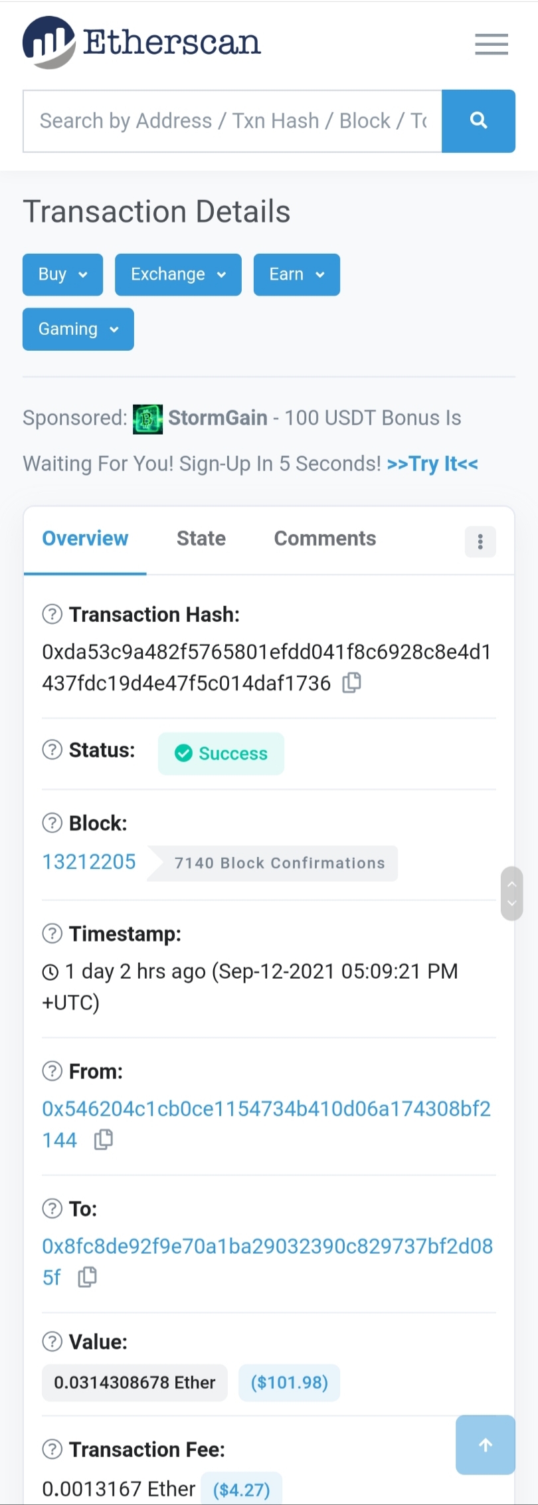Open block 13212205 link

89,862
